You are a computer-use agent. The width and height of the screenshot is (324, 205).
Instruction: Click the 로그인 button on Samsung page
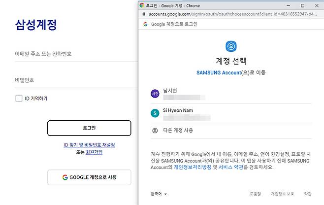(89, 128)
